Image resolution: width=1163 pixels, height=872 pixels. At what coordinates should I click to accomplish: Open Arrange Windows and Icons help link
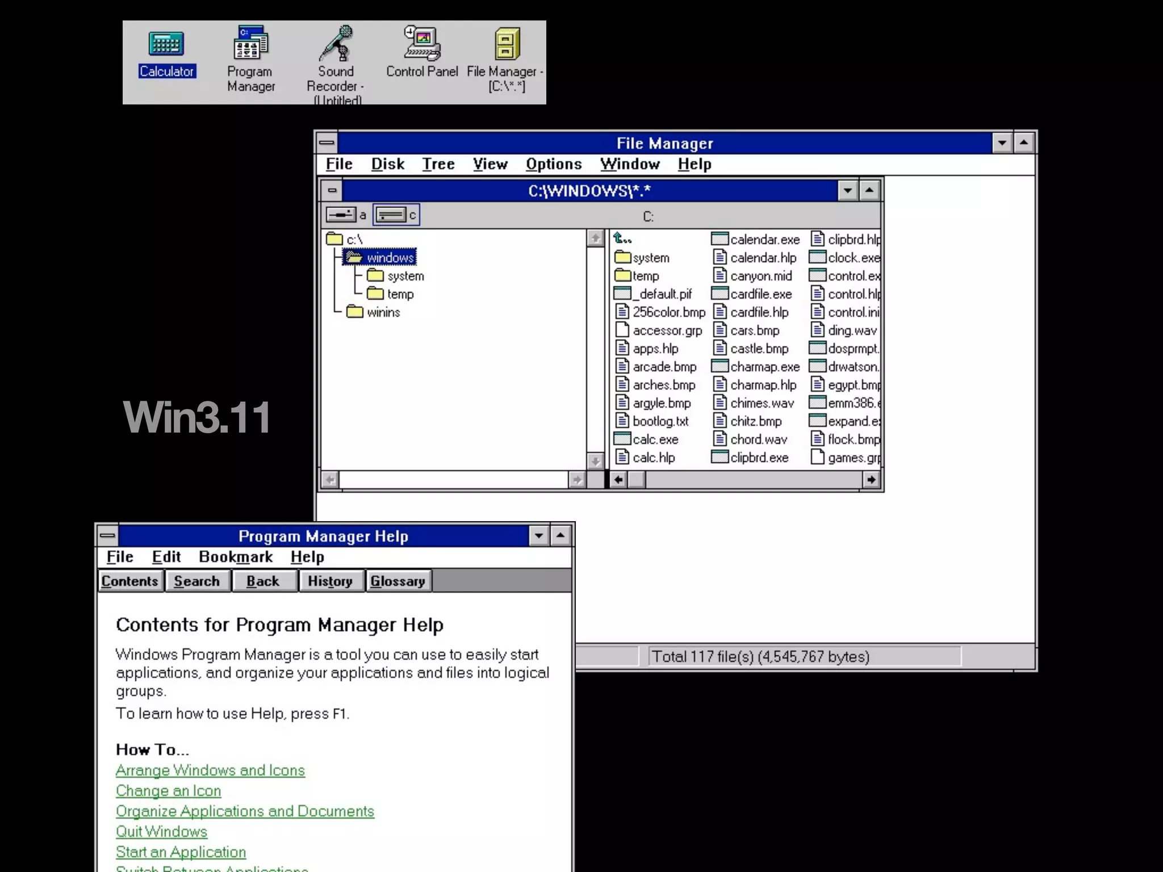pyautogui.click(x=210, y=770)
